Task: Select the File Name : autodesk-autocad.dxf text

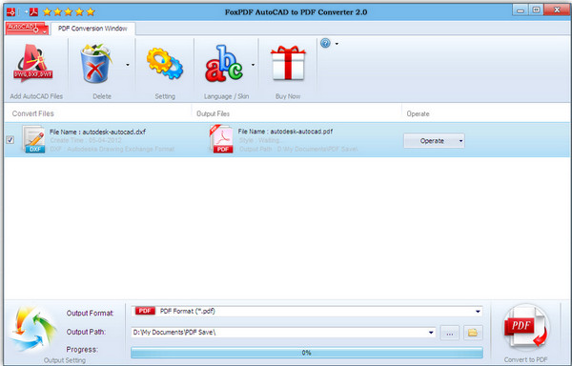Action: (97, 132)
